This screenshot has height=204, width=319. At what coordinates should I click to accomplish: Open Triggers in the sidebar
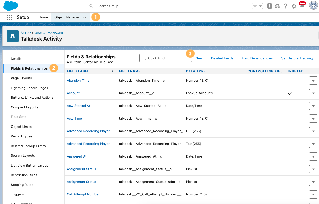[x=17, y=194]
